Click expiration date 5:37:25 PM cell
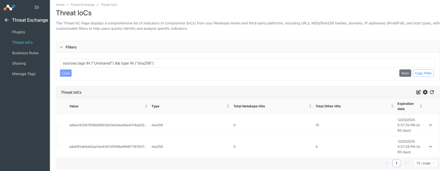The width and height of the screenshot is (443, 171). (409, 125)
